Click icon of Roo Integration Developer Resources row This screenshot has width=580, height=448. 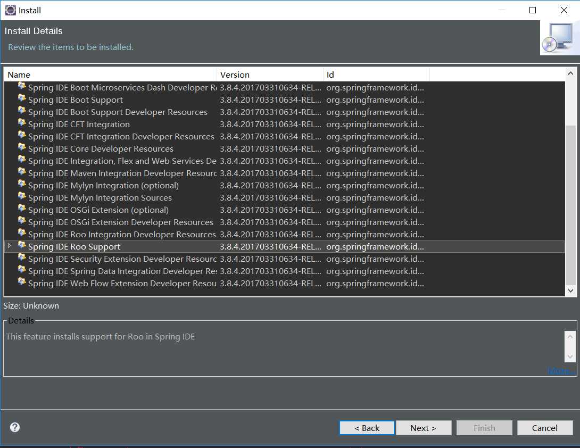[x=22, y=233]
